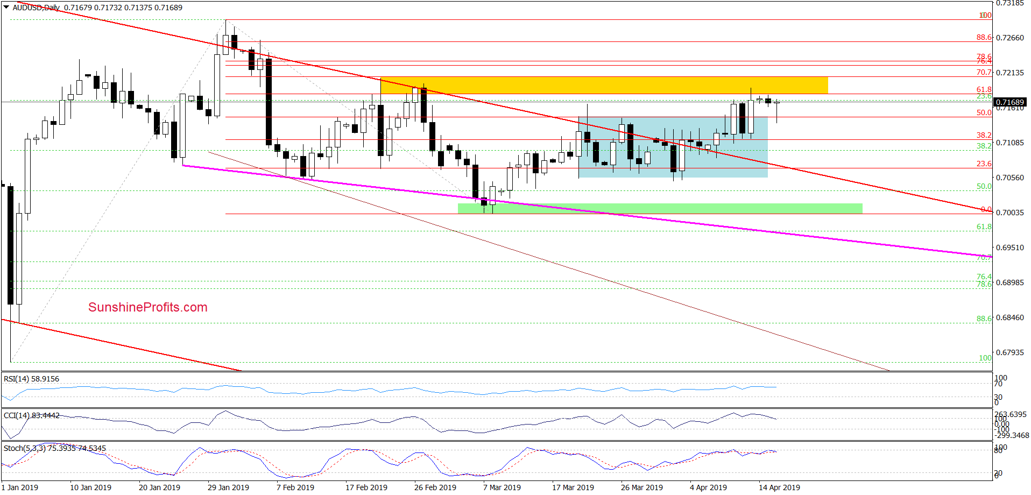Viewport: 1031px width, 495px height.
Task: Click the 26 Mar 2019 date label
Action: click(x=642, y=487)
